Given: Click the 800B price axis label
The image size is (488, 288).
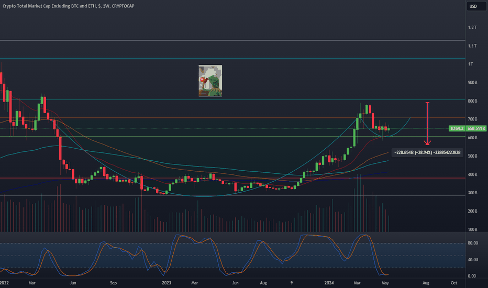Looking at the screenshot, I should [472, 101].
